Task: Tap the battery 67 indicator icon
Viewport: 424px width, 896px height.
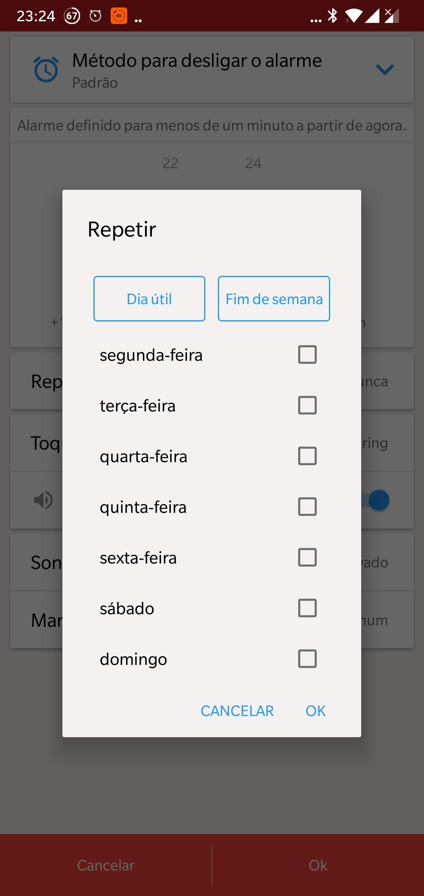Action: [x=72, y=16]
